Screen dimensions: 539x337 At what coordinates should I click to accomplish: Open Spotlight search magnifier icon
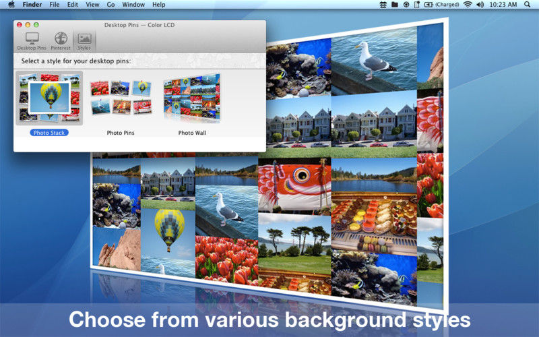coord(527,5)
